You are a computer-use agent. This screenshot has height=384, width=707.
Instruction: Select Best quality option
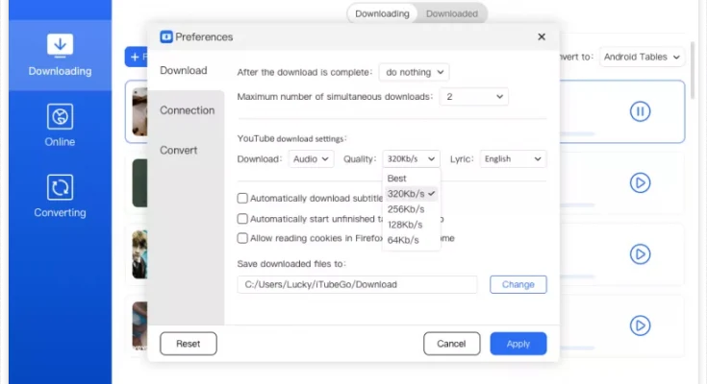click(x=396, y=179)
